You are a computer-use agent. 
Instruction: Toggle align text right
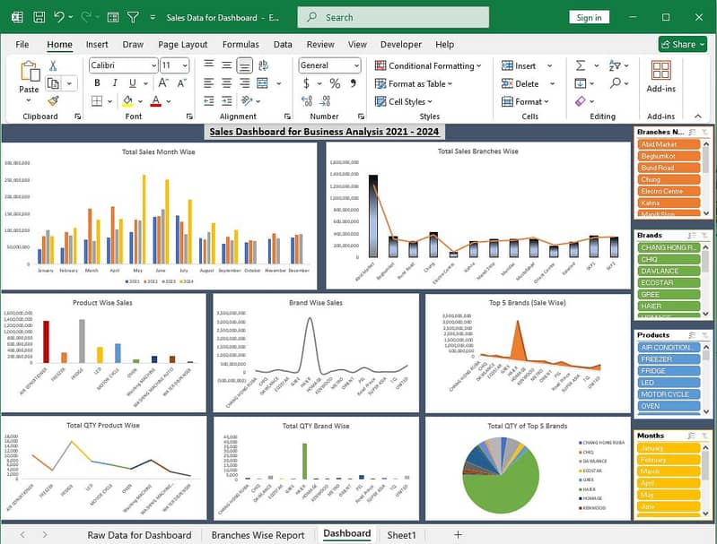click(245, 83)
